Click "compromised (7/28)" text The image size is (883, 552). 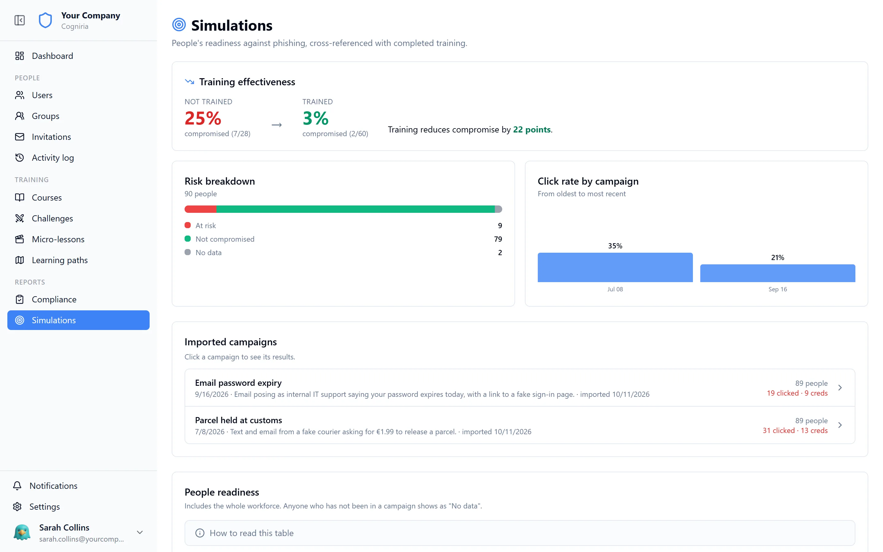click(217, 134)
